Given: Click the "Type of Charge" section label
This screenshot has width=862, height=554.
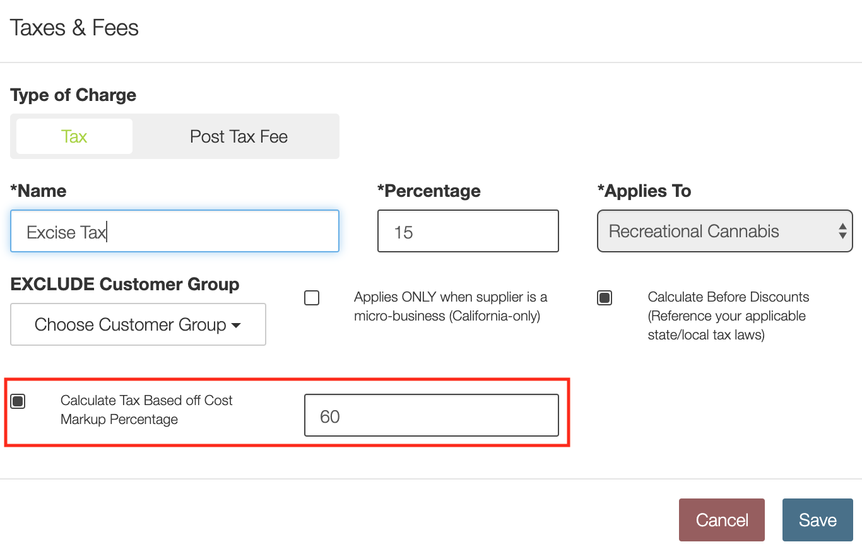Looking at the screenshot, I should pos(73,95).
